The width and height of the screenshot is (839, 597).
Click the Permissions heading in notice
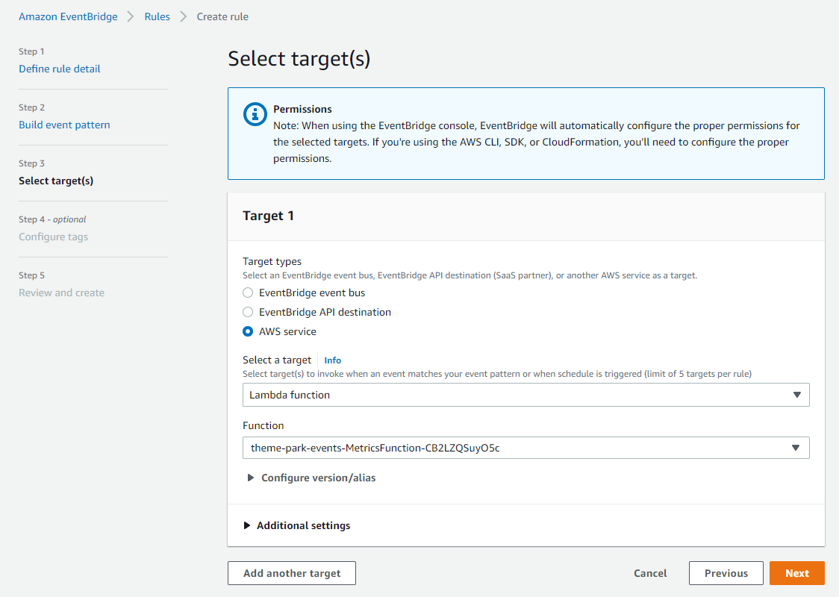302,109
